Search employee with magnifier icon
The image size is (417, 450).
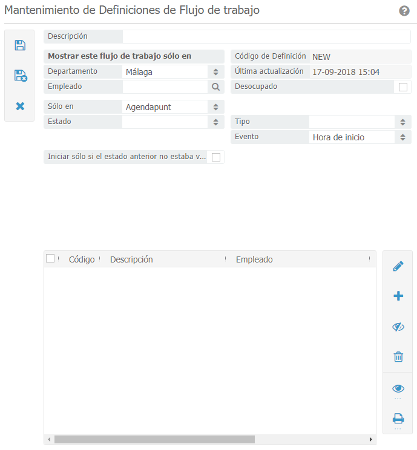215,86
